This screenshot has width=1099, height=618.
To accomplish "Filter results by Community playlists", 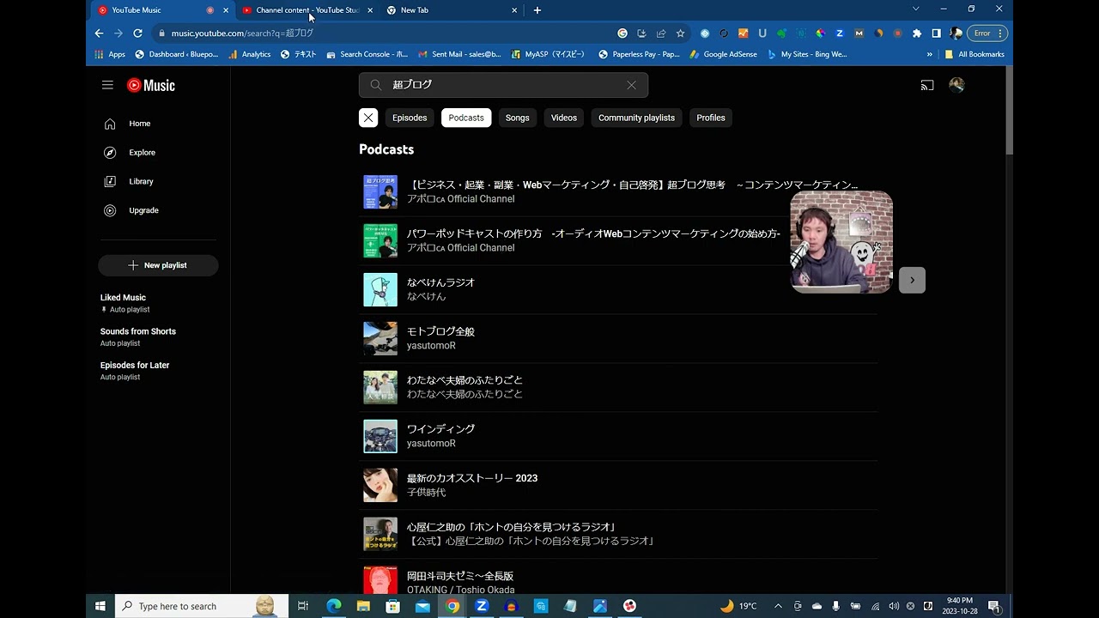I will (x=636, y=118).
